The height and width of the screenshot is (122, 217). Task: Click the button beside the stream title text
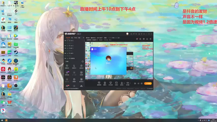coord(106,38)
